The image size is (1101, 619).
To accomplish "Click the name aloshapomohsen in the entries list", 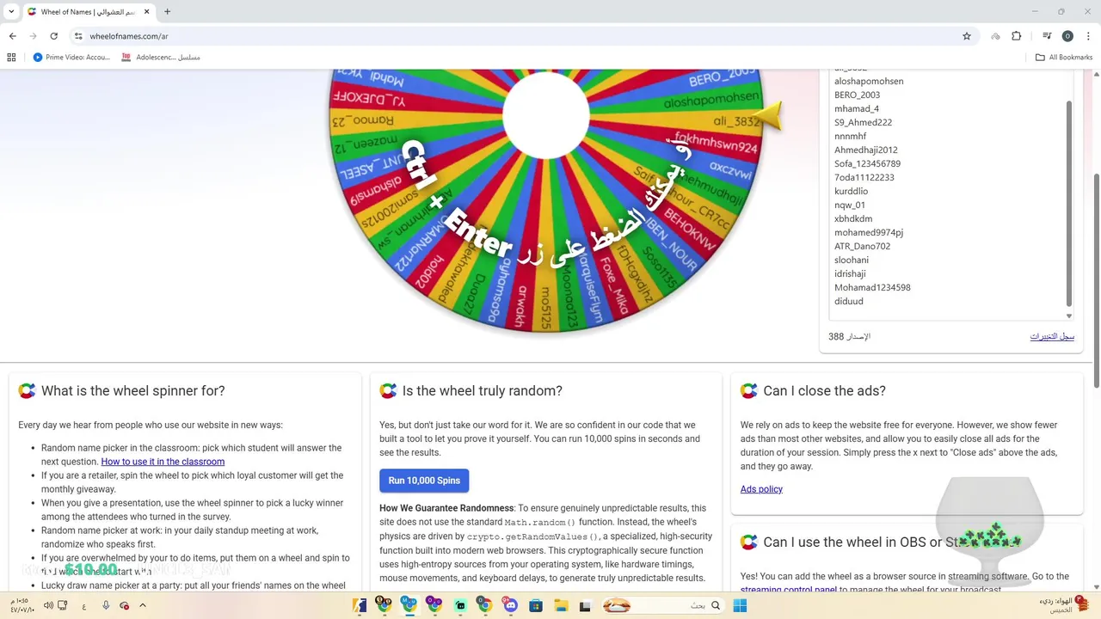I will pyautogui.click(x=869, y=81).
